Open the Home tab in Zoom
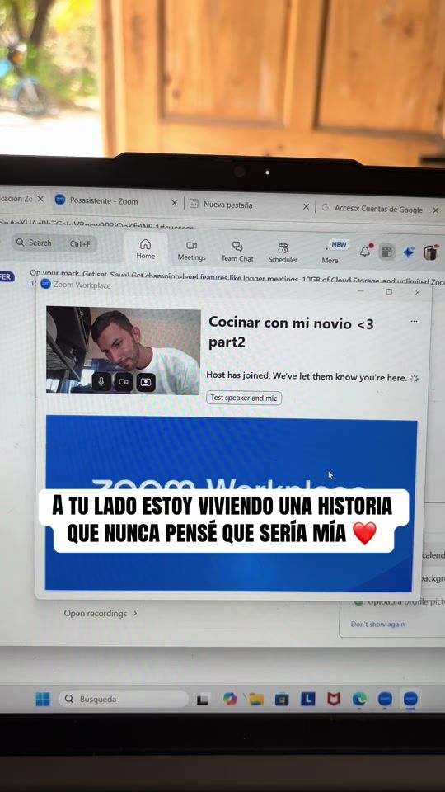This screenshot has width=445, height=792. (x=145, y=249)
